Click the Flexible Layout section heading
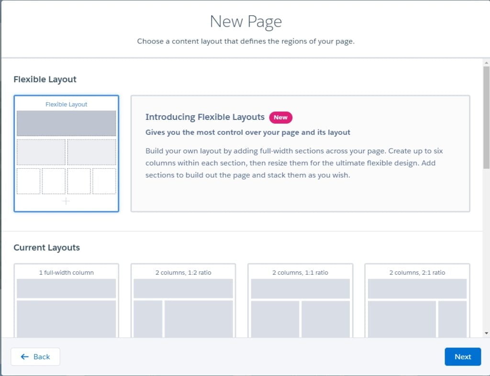 [x=45, y=79]
